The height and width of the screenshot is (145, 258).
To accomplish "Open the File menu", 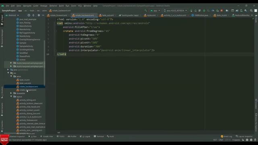I will coord(7,6).
